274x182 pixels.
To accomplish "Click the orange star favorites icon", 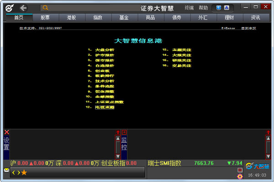I will (x=24, y=172).
